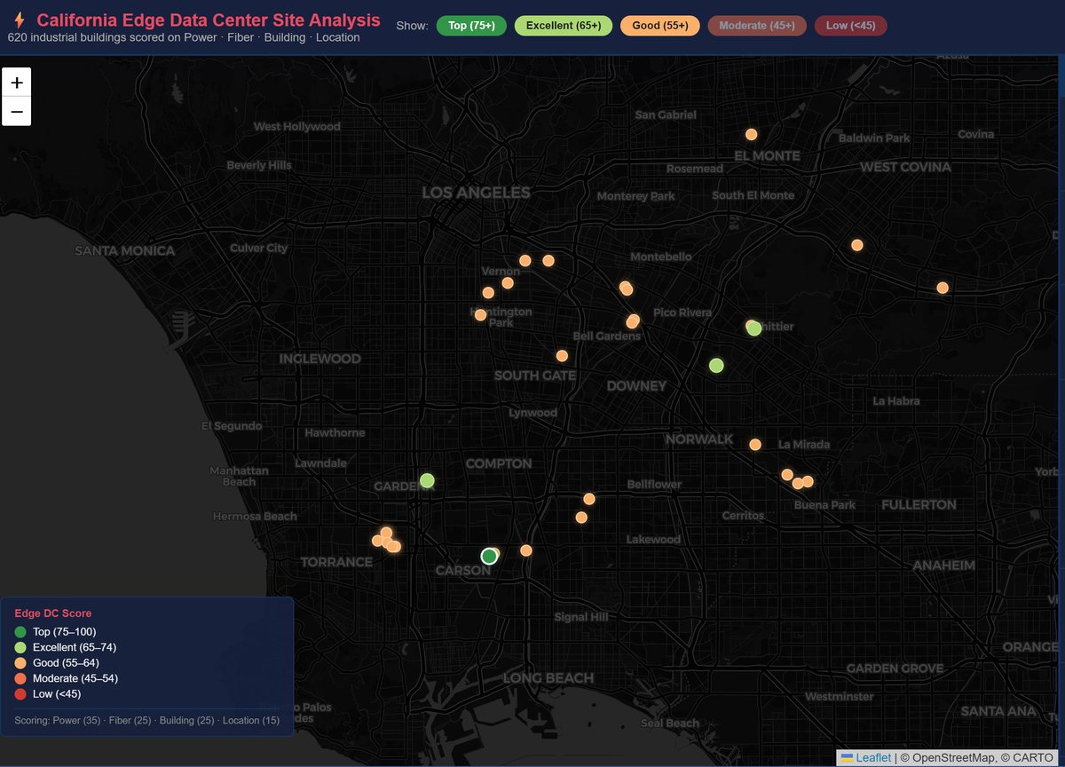This screenshot has width=1065, height=767.
Task: Select the orange marker above South Gate
Action: coord(562,355)
